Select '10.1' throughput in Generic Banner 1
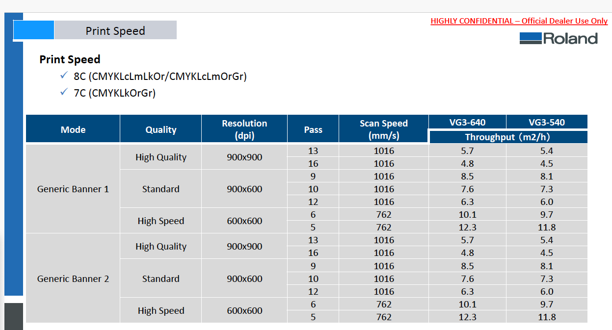This screenshot has width=612, height=330. [467, 214]
